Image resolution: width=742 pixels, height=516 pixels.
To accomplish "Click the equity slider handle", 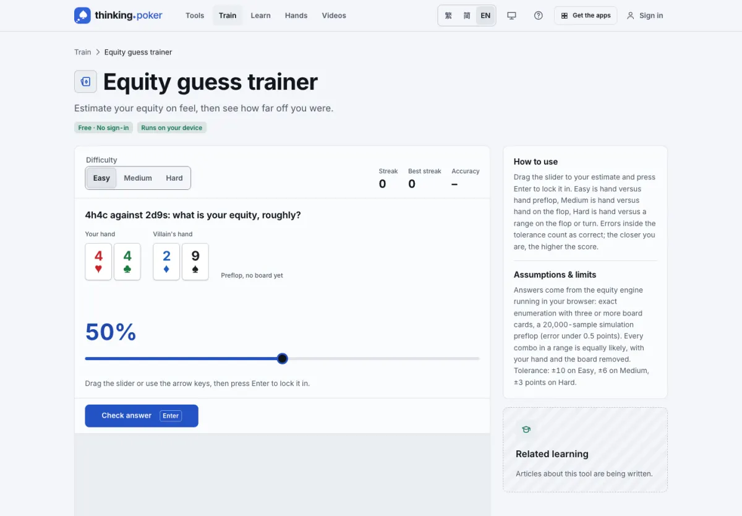I will 283,359.
